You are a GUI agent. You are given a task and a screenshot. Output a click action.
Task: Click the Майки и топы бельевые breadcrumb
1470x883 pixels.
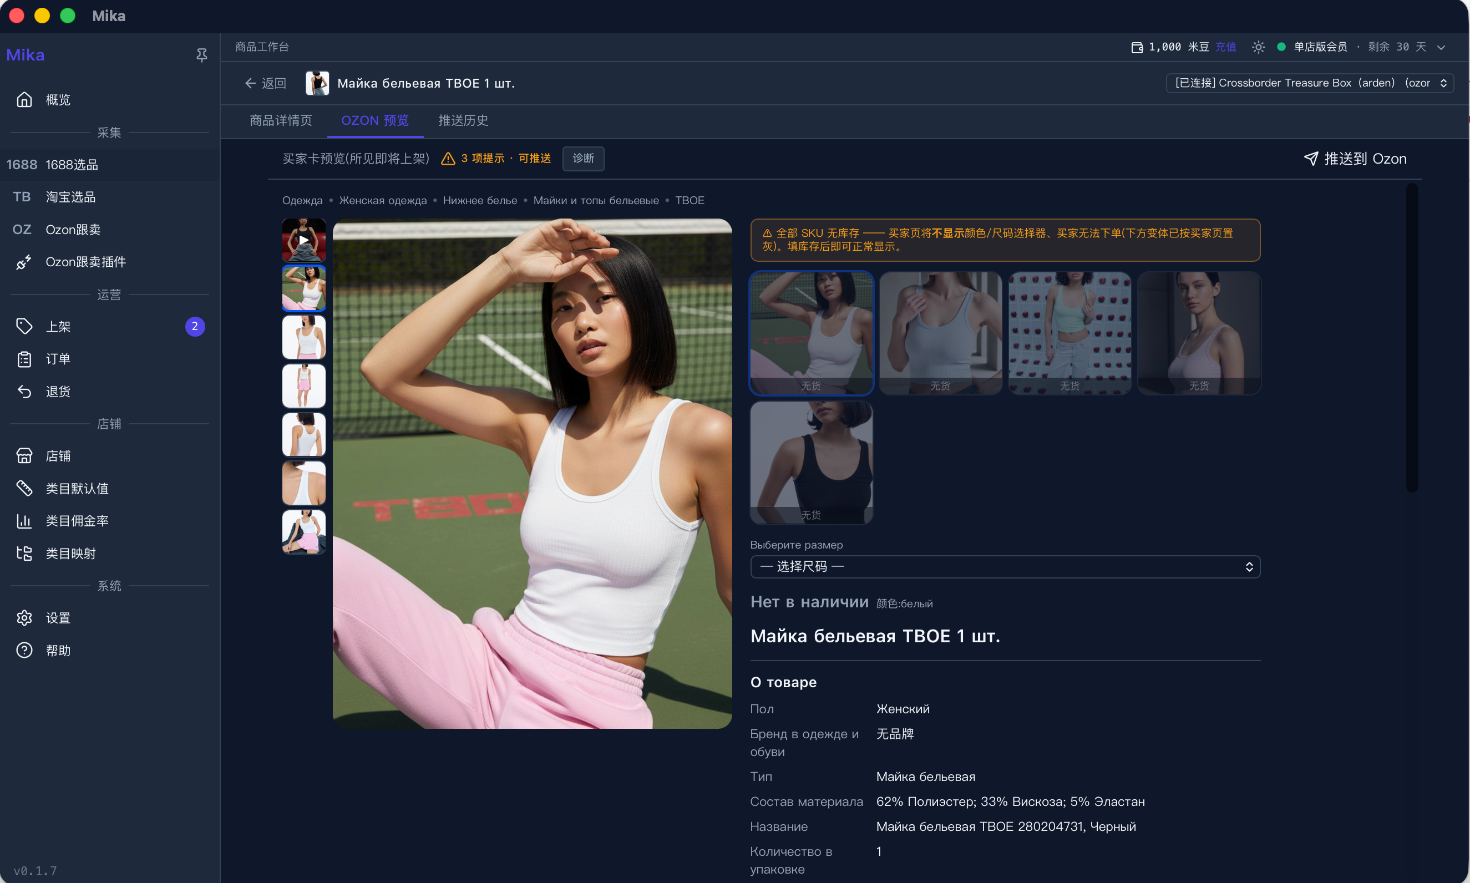click(596, 201)
